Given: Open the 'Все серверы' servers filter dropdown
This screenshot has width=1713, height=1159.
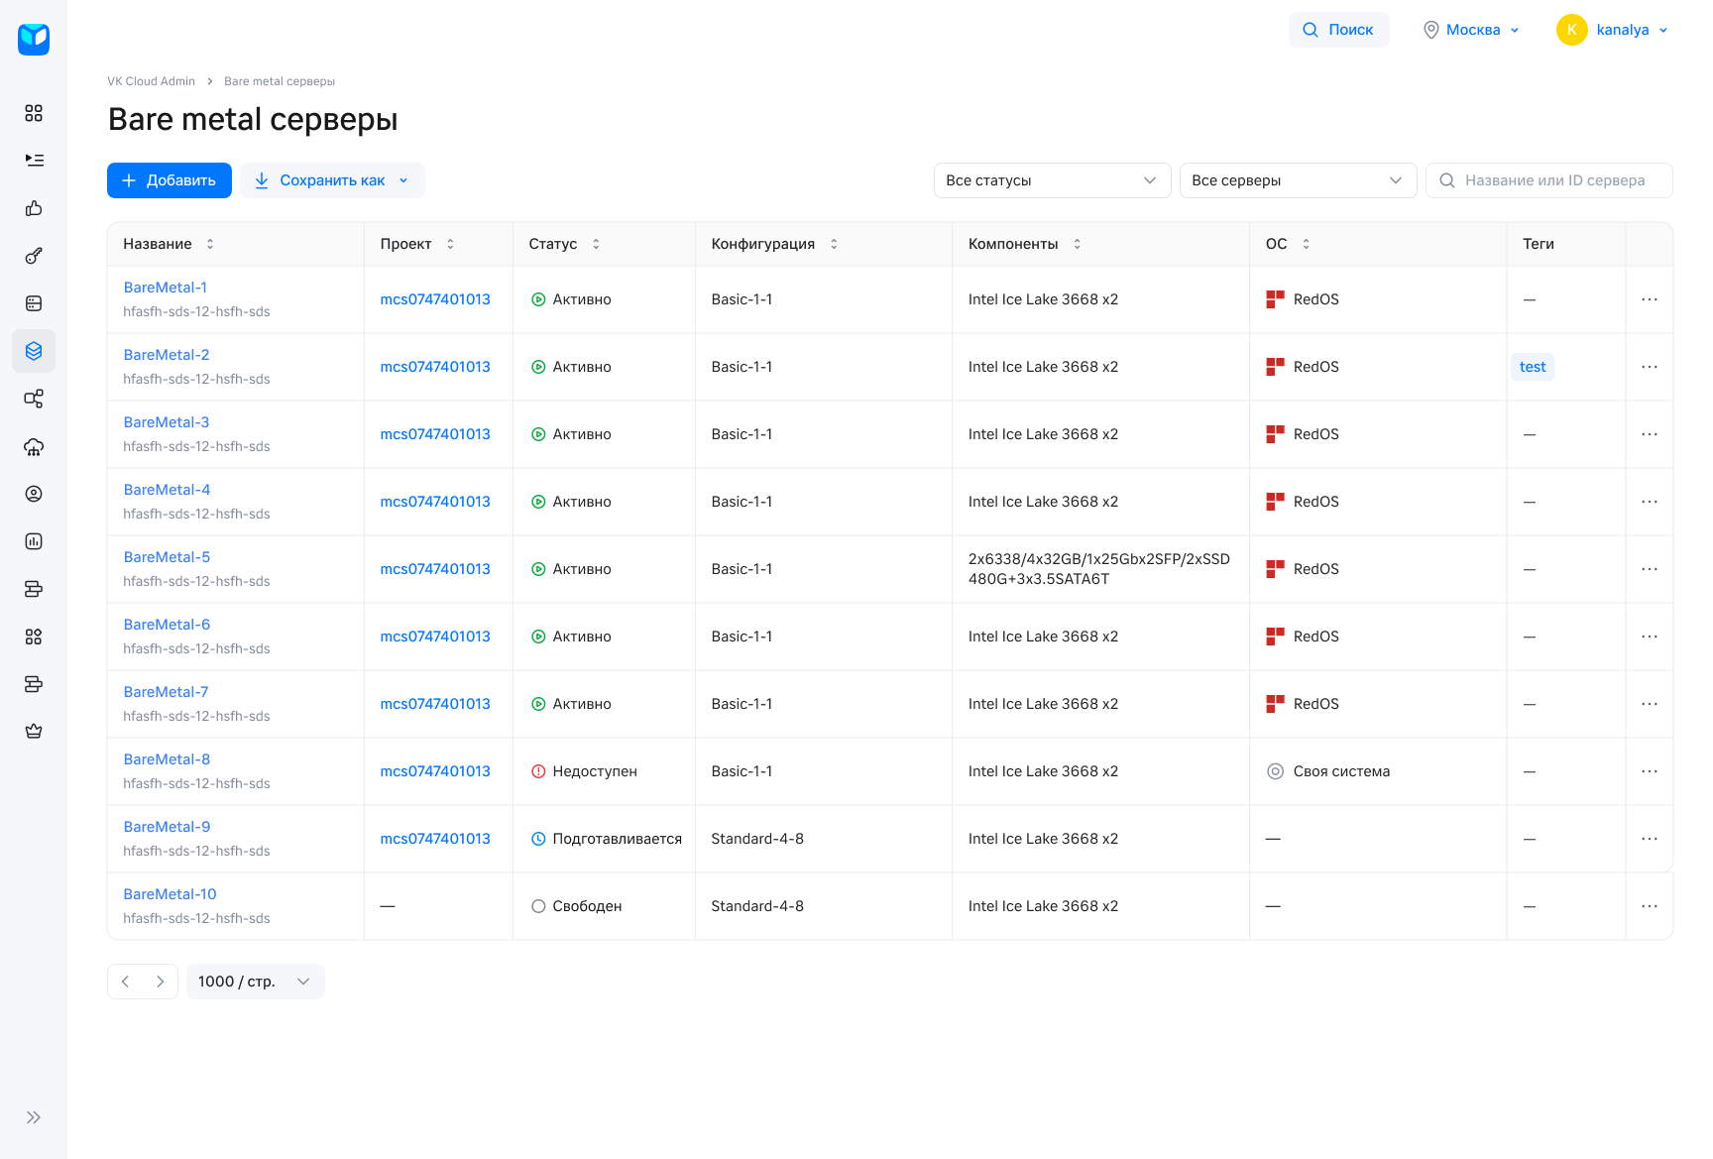Looking at the screenshot, I should coord(1297,180).
